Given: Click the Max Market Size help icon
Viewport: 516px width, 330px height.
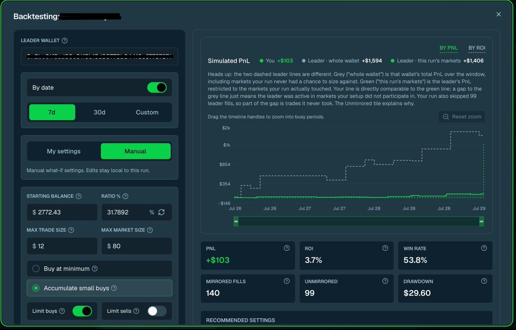Looking at the screenshot, I should pos(150,230).
